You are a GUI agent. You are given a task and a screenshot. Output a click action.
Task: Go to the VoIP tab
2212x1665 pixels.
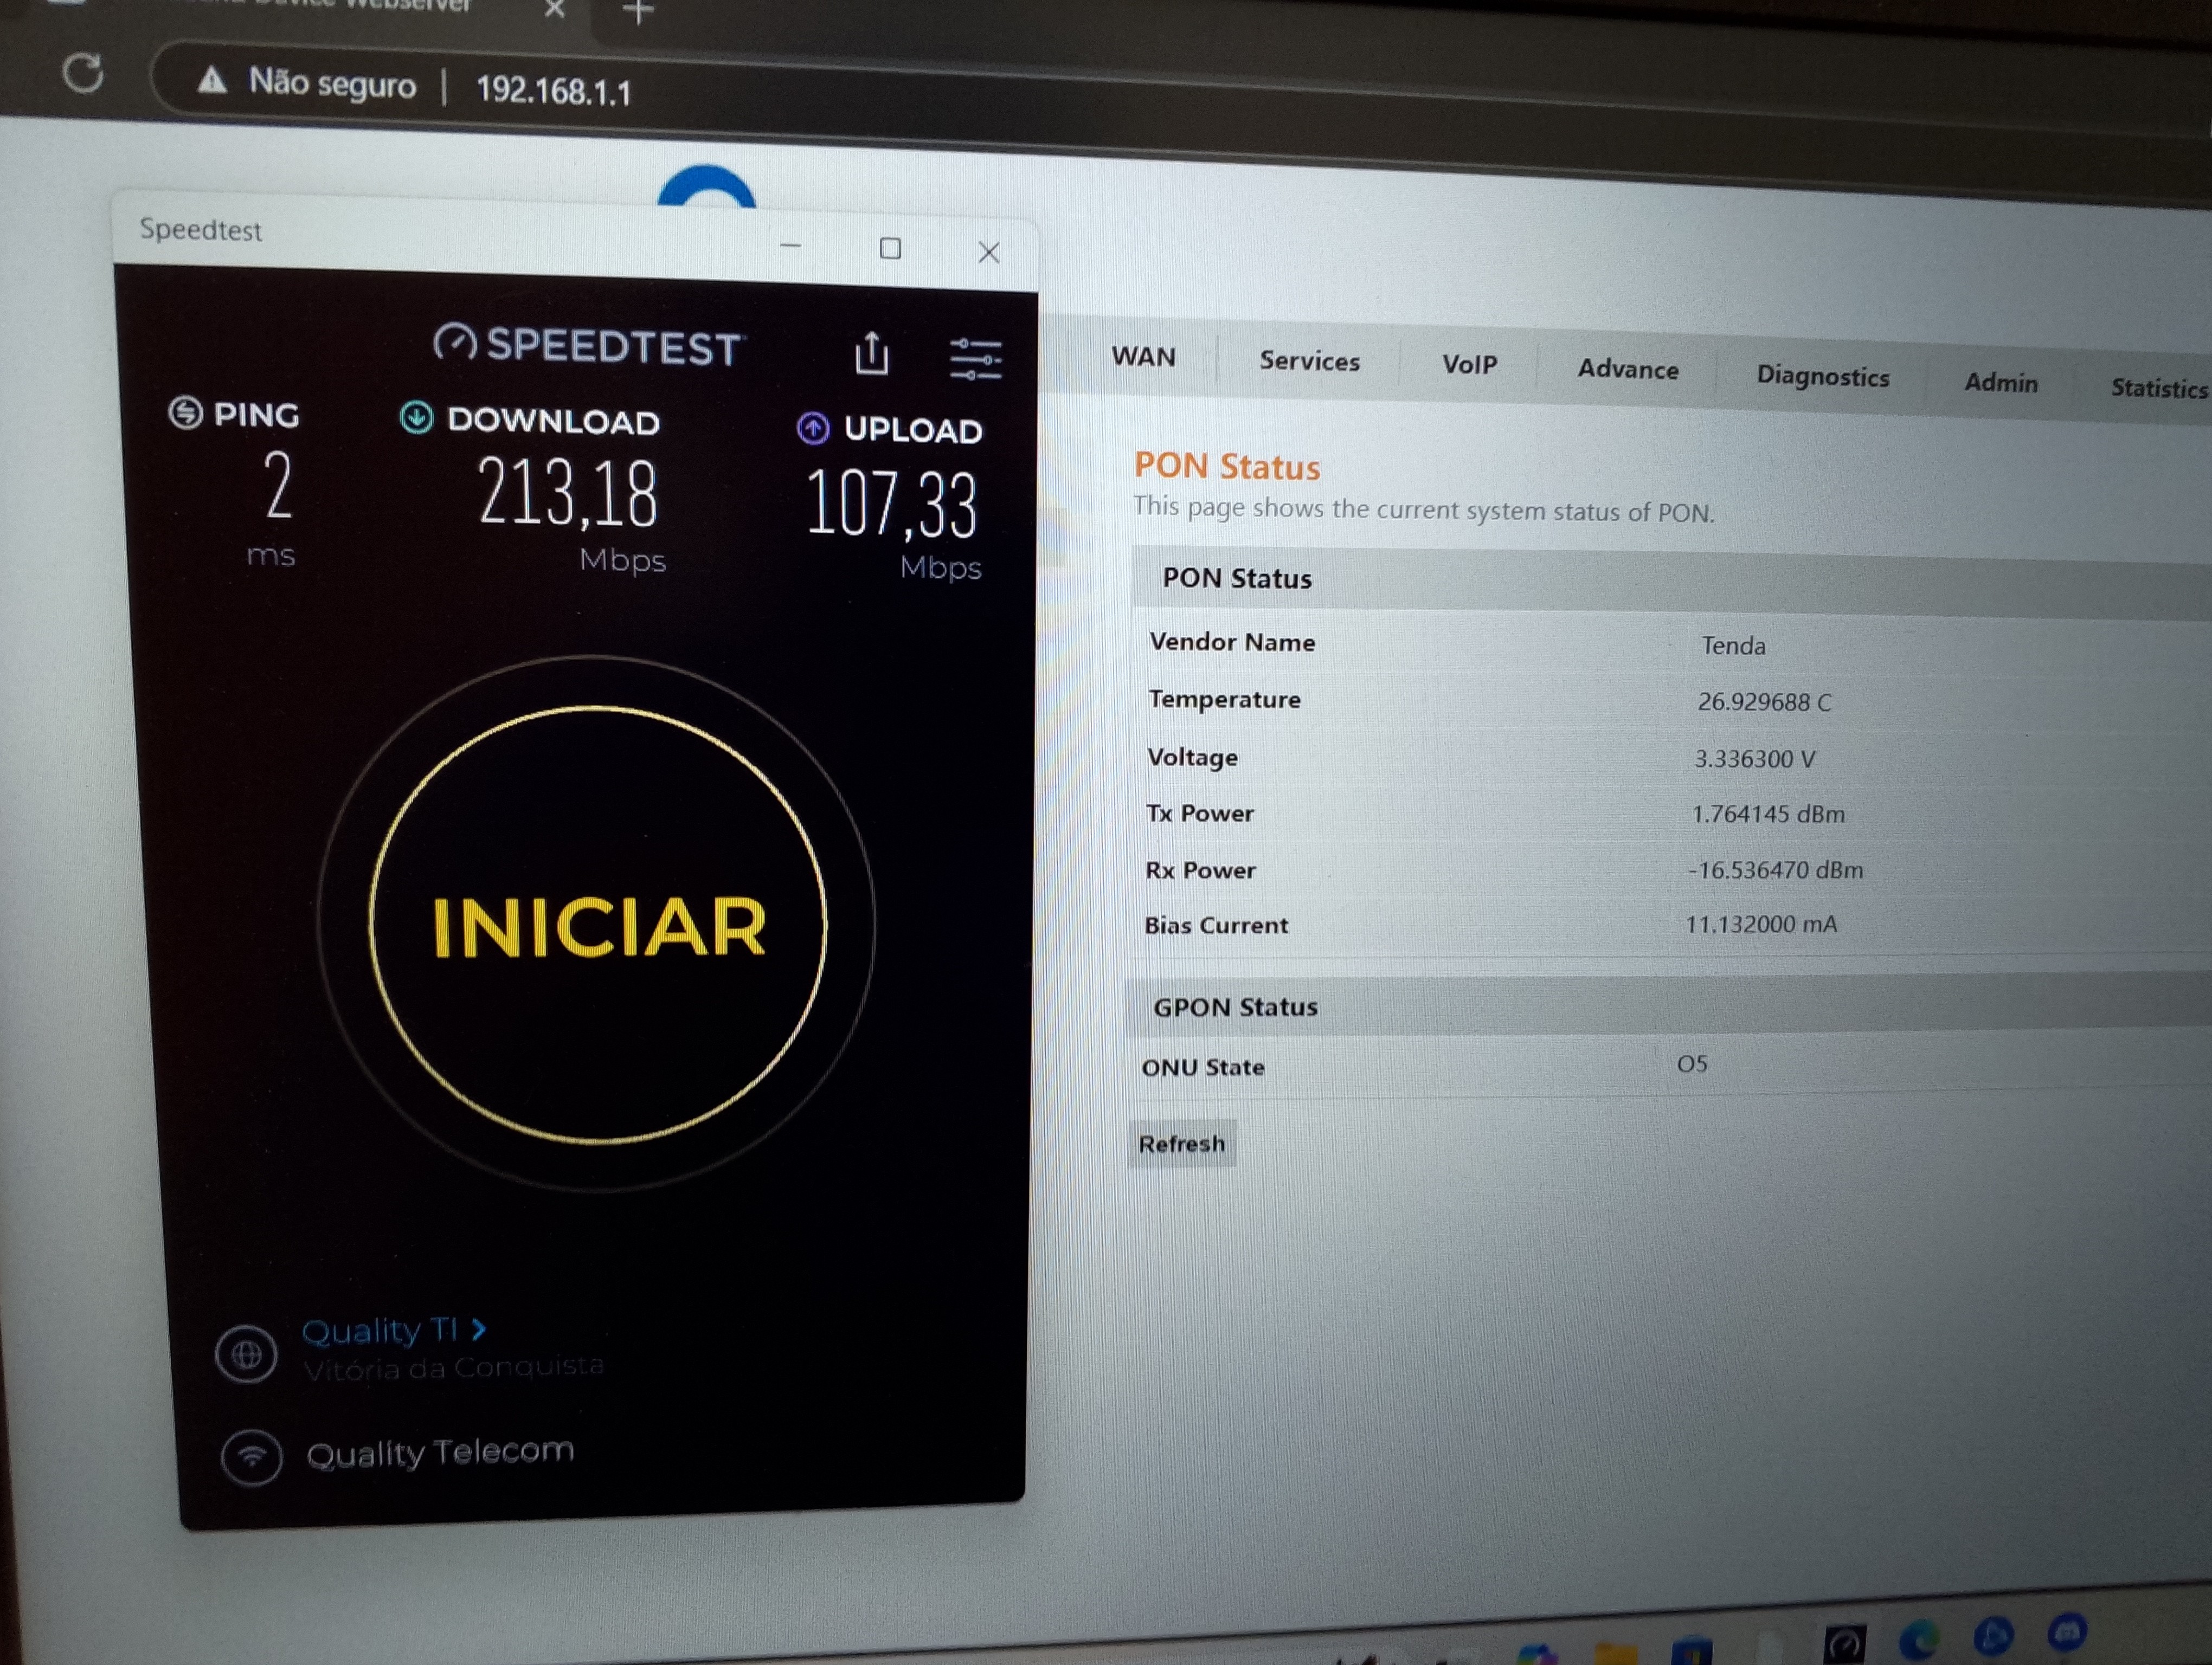(x=1468, y=365)
